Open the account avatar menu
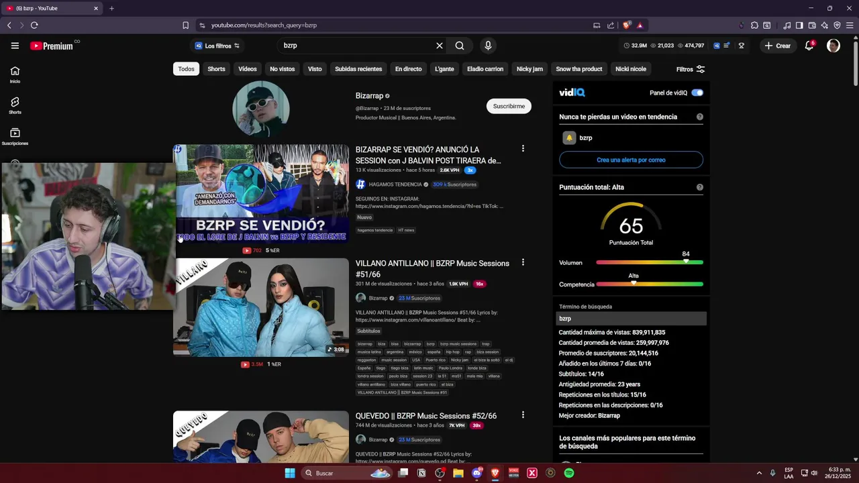This screenshot has height=483, width=859. (x=833, y=46)
